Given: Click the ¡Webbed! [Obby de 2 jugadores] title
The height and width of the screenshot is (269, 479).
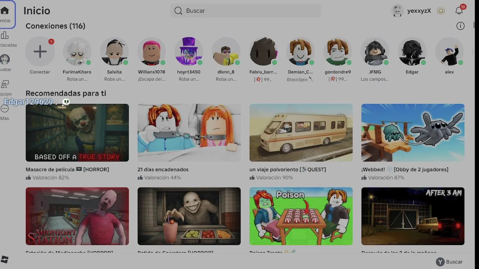Looking at the screenshot, I should [x=405, y=170].
